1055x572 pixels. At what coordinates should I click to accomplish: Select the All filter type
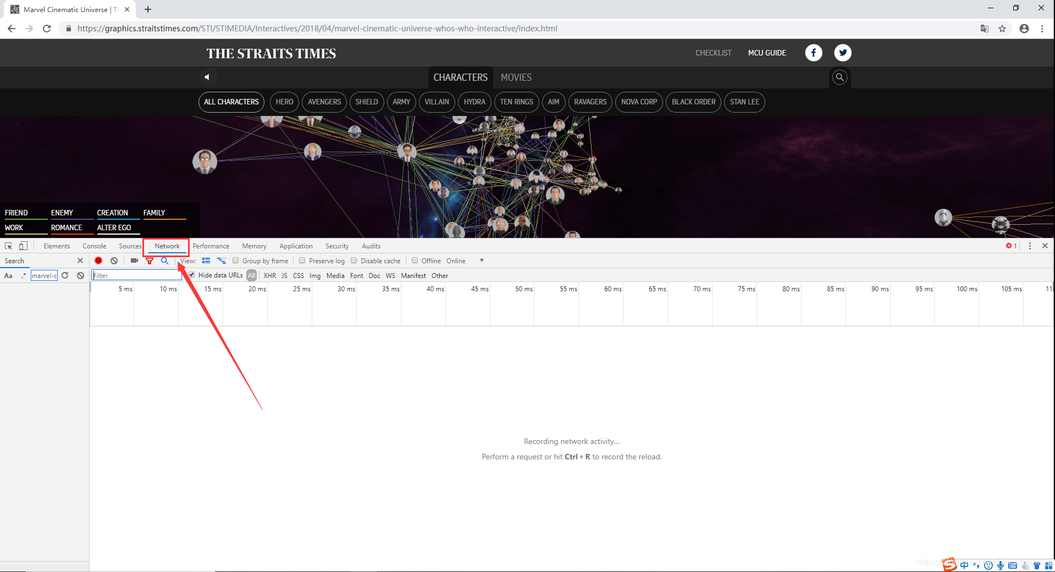click(251, 276)
